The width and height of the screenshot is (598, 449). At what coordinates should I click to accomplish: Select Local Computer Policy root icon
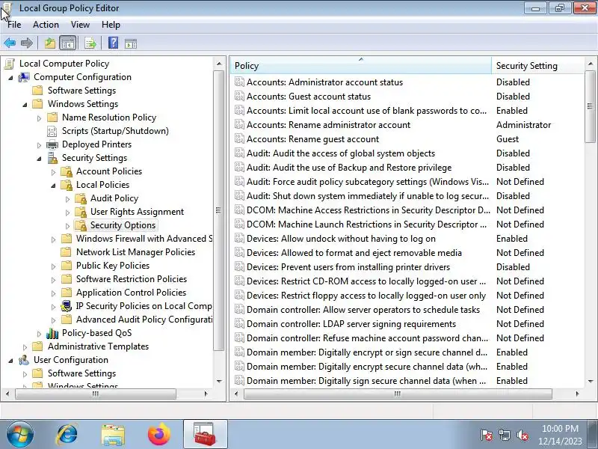pyautogui.click(x=9, y=64)
